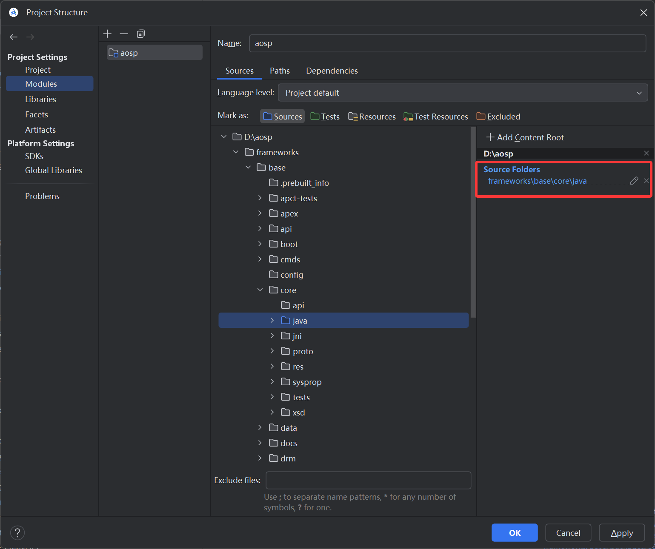This screenshot has width=655, height=549.
Task: Select the aosp module in list
Action: (x=154, y=53)
